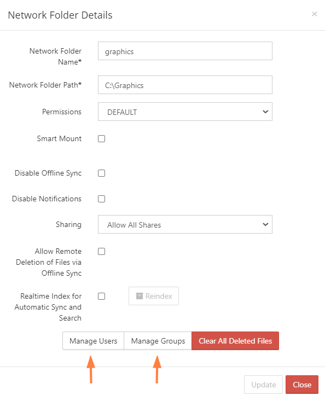
Task: Click the Smart Mount label text
Action: (59, 138)
